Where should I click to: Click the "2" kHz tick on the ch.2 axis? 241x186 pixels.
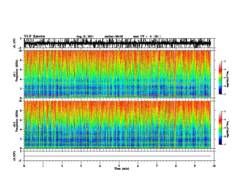(21, 139)
